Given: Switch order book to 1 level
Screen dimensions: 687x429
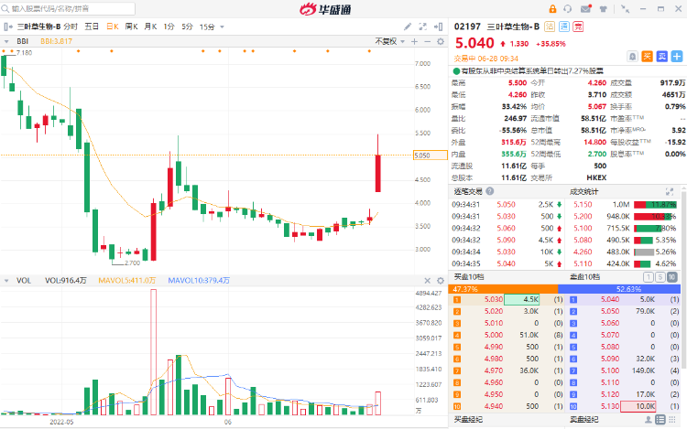Looking at the screenshot, I should [648, 277].
